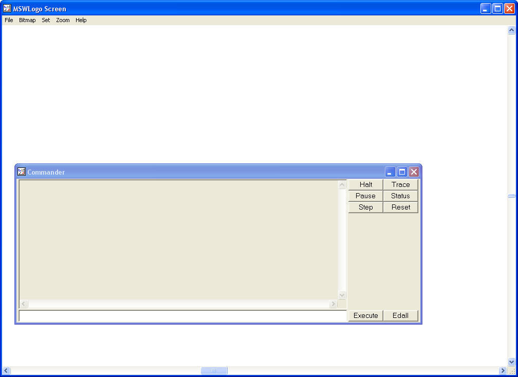Toggle the Trace button

(400, 184)
